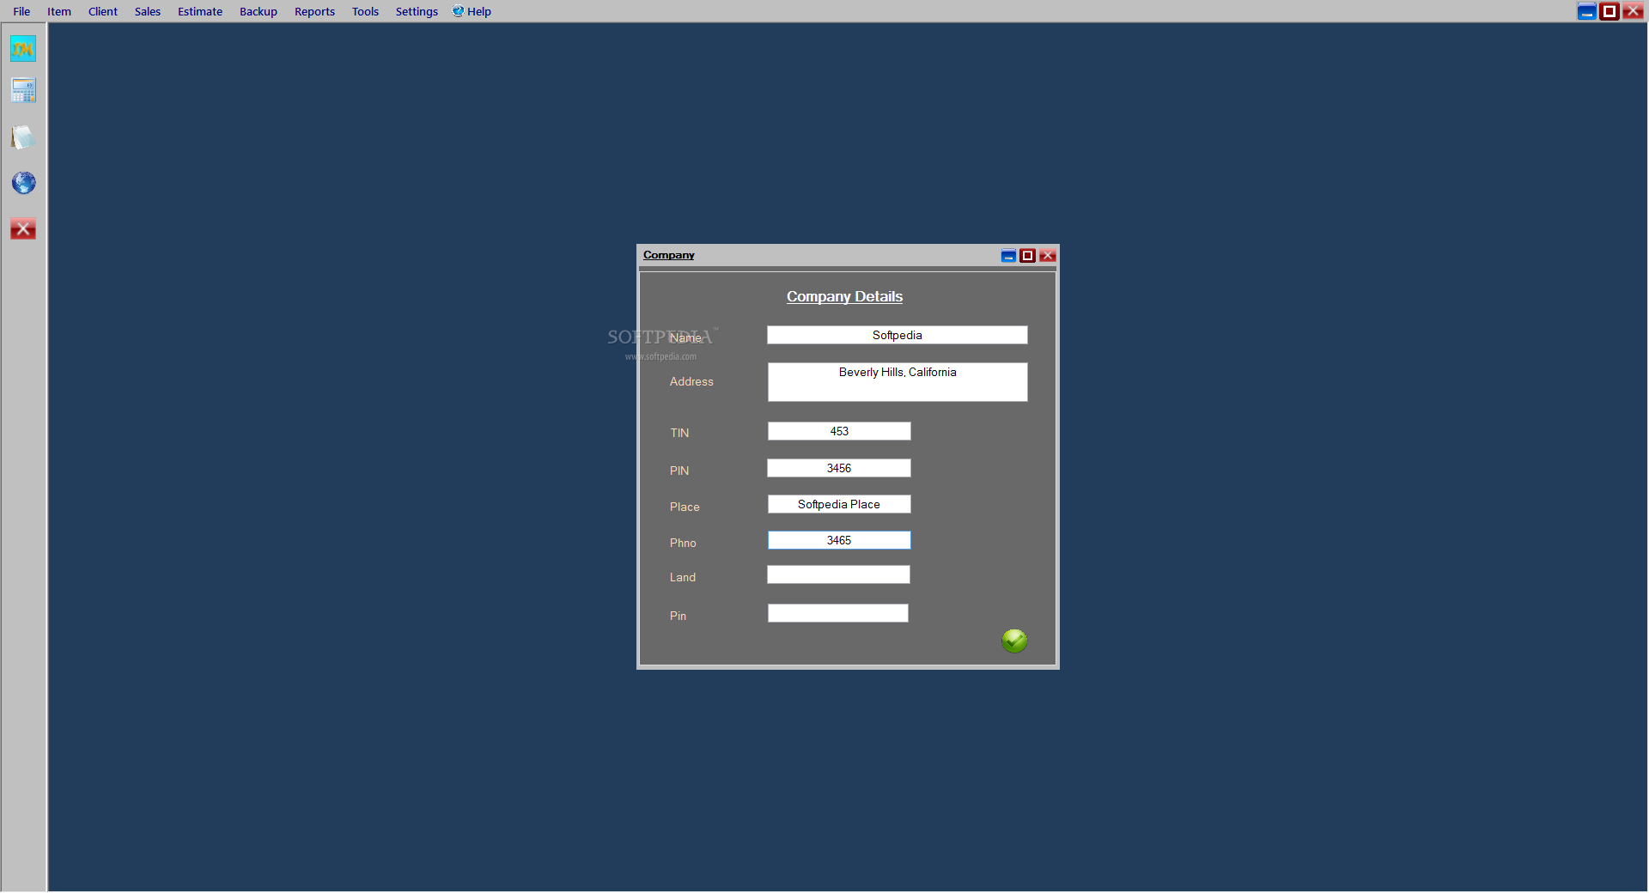Image resolution: width=1649 pixels, height=893 pixels.
Task: Open the Reports menu
Action: click(x=314, y=11)
